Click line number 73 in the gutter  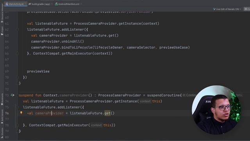[x=7, y=95]
